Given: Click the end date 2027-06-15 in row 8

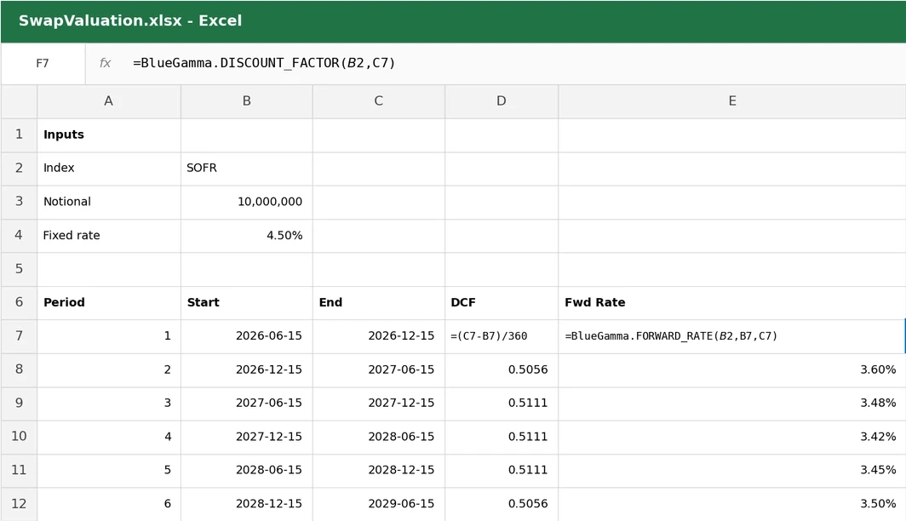Looking at the screenshot, I should 378,369.
